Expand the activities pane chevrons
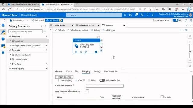 [x=51, y=30]
